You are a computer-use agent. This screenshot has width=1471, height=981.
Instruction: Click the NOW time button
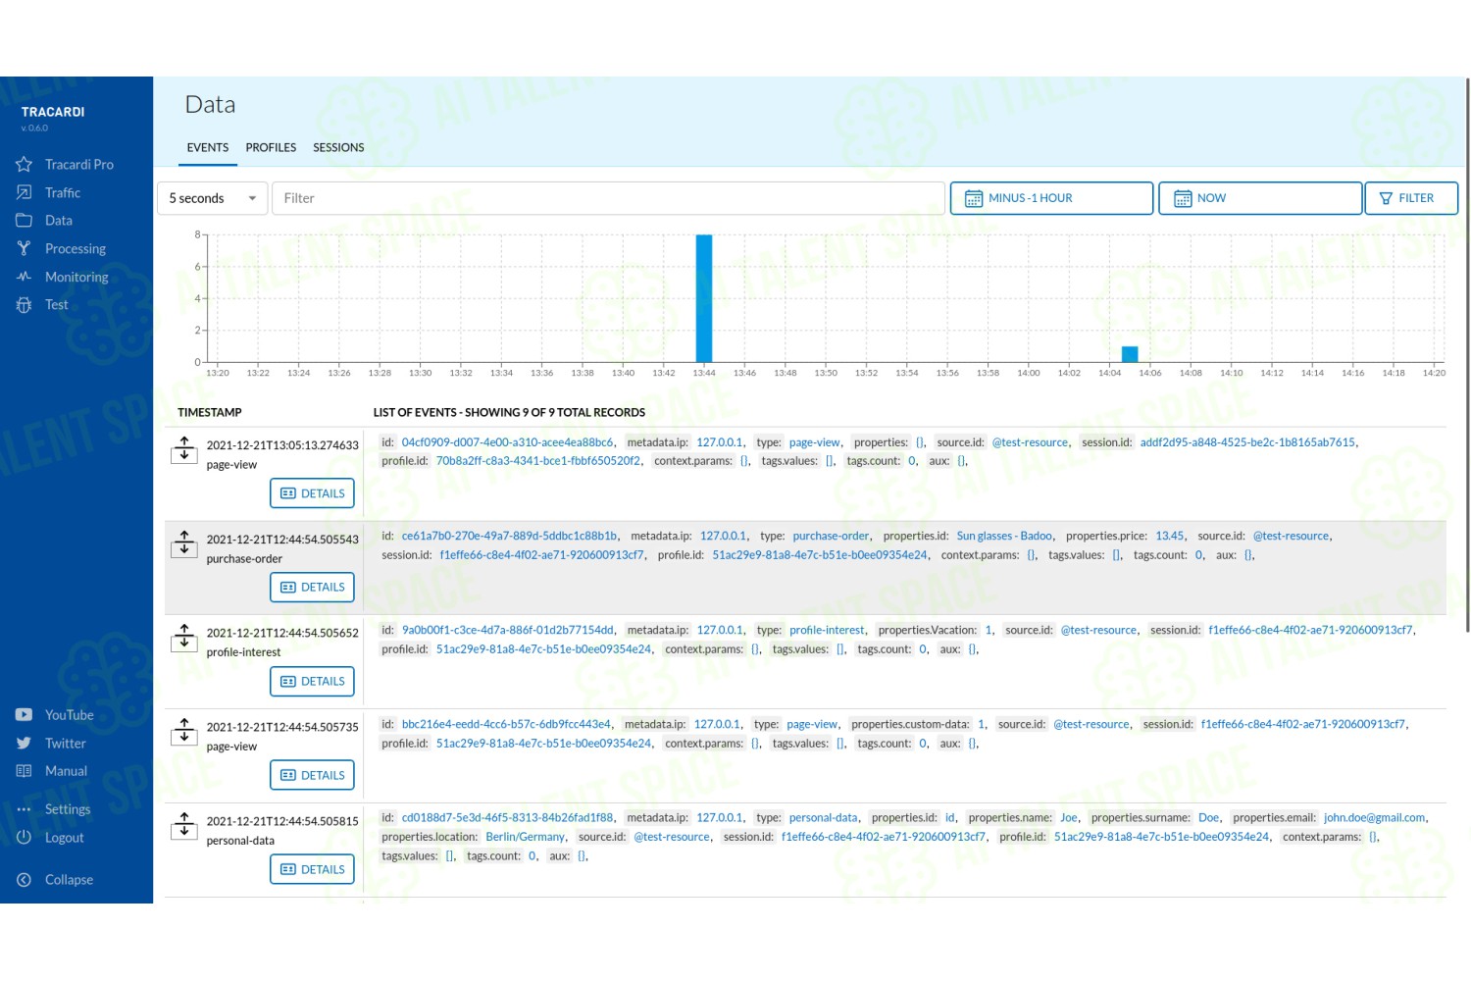pyautogui.click(x=1260, y=198)
